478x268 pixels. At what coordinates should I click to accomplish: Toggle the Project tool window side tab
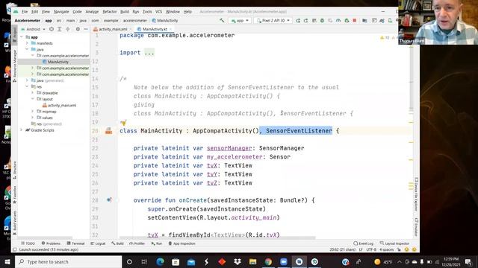point(14,34)
